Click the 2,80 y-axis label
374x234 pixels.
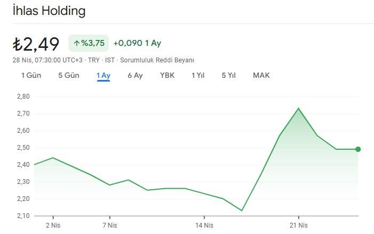point(23,96)
